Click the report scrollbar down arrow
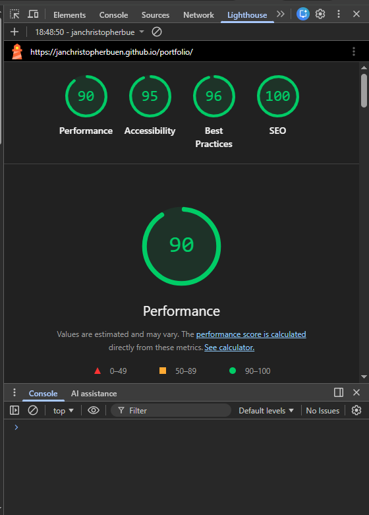 point(364,377)
